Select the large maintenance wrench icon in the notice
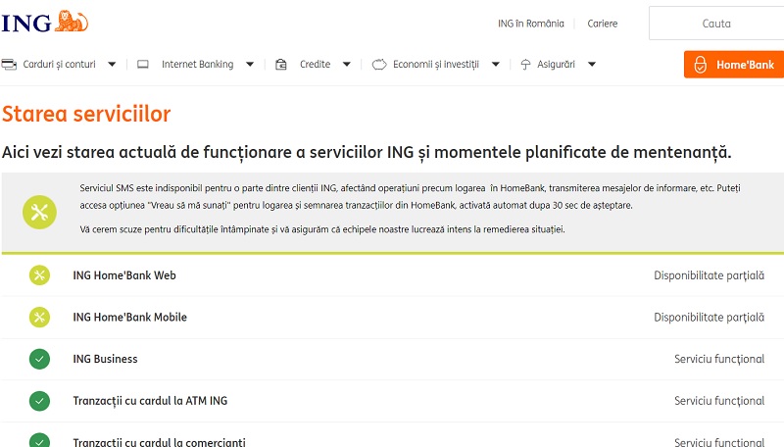The width and height of the screenshot is (784, 447). click(39, 212)
